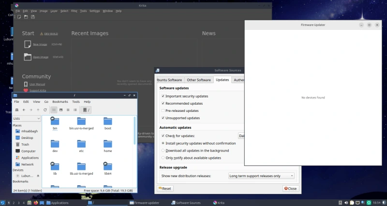Go back in the file manager
Screen dimensions: 387x206
[24, 110]
